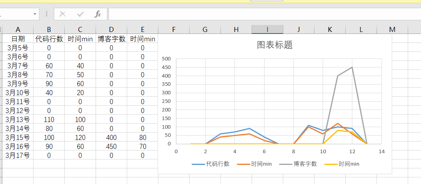Viewport: 421px width, 184px height.
Task: Select cell with 400 in the 3月15号 row
Action: pyautogui.click(x=112, y=137)
